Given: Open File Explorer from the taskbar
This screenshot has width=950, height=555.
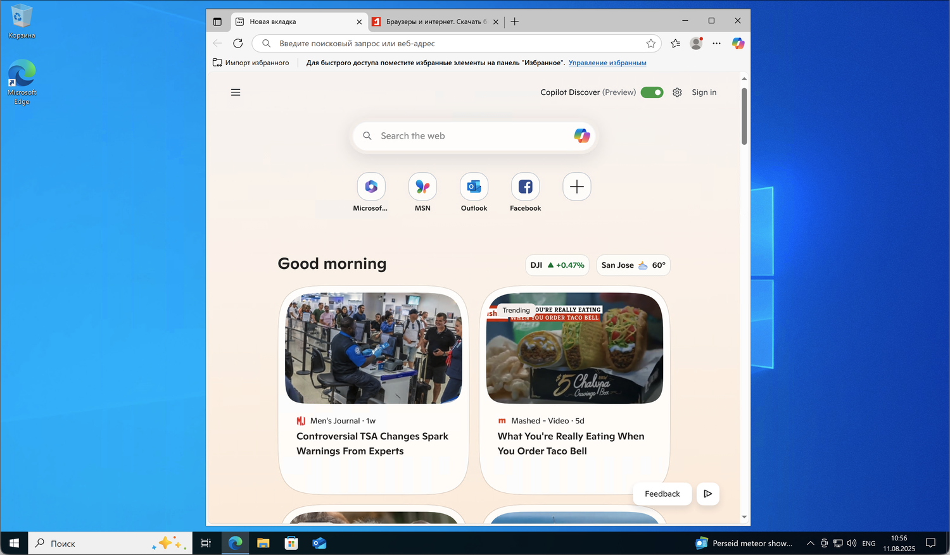Looking at the screenshot, I should tap(263, 543).
